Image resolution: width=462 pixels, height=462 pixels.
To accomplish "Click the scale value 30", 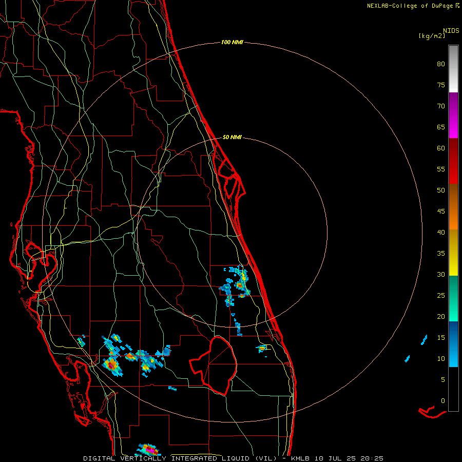I will (441, 274).
